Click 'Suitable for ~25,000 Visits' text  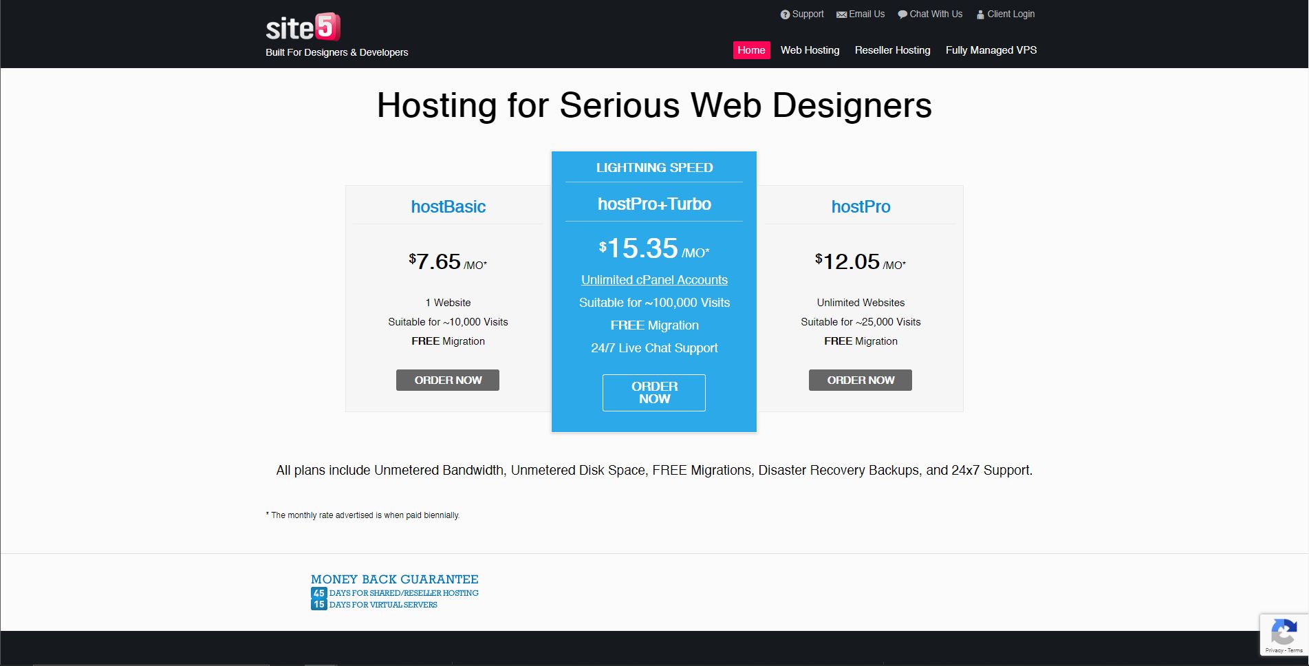coord(861,322)
